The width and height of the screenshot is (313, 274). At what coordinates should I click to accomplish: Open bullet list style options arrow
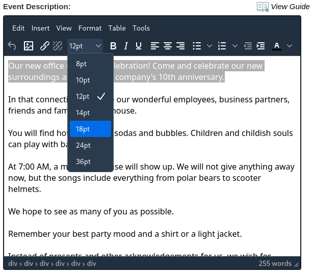click(x=210, y=46)
